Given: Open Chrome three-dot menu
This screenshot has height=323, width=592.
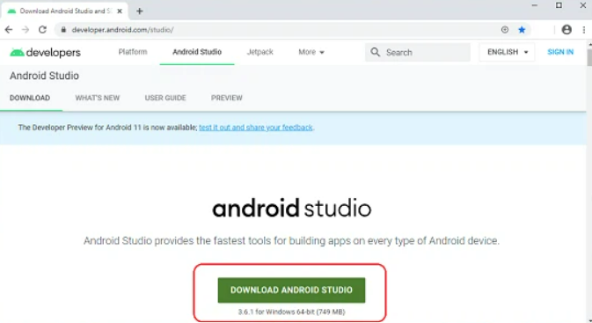Looking at the screenshot, I should 584,29.
